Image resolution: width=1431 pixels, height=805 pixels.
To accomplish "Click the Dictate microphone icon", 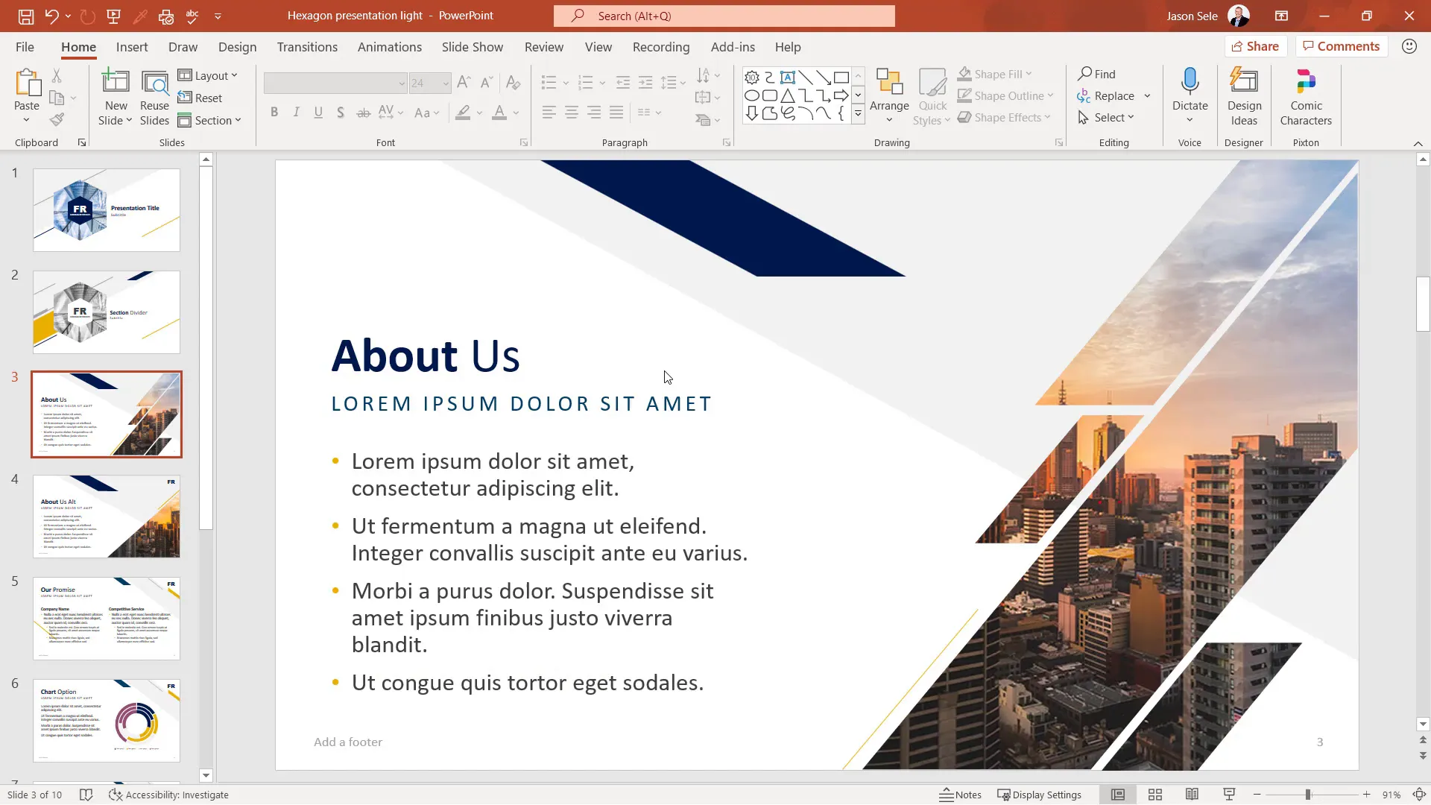I will tap(1190, 82).
